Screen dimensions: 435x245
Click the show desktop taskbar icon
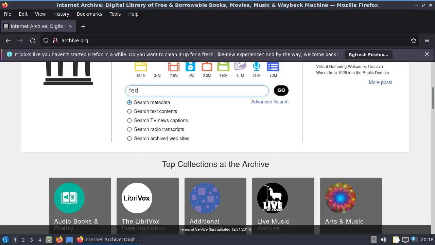coord(69,240)
